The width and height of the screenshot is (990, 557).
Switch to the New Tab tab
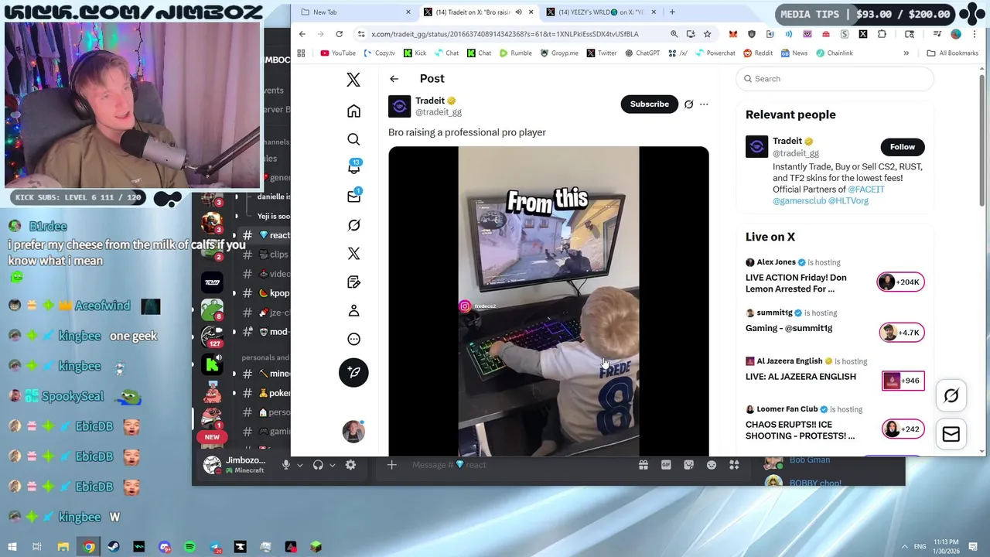(x=357, y=12)
